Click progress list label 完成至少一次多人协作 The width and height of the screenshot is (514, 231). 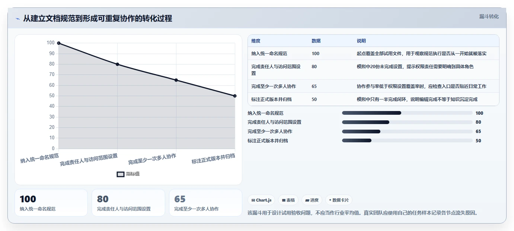[270, 132]
